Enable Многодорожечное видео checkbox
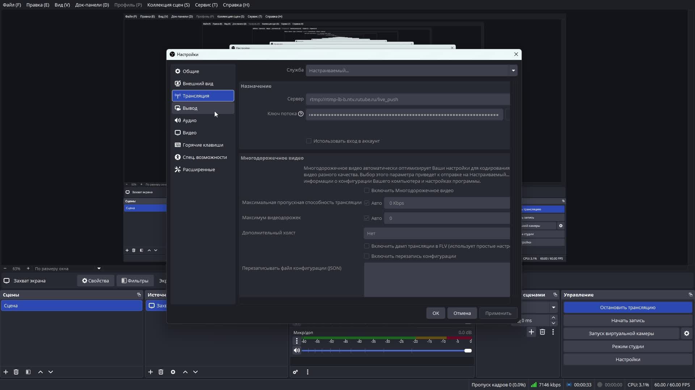This screenshot has height=390, width=695. tap(367, 190)
